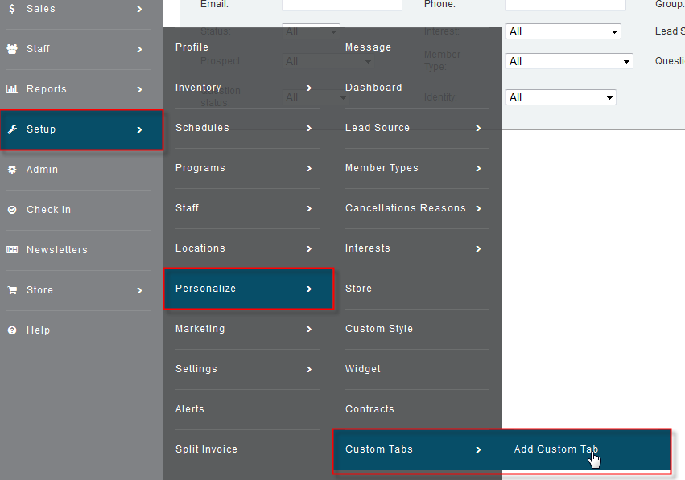The height and width of the screenshot is (480, 685).
Task: Click into the Phone input field
Action: coord(565,5)
